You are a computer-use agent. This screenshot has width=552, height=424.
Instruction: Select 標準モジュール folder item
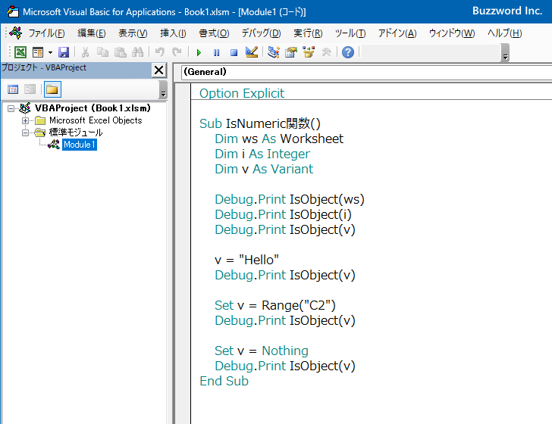(x=76, y=132)
